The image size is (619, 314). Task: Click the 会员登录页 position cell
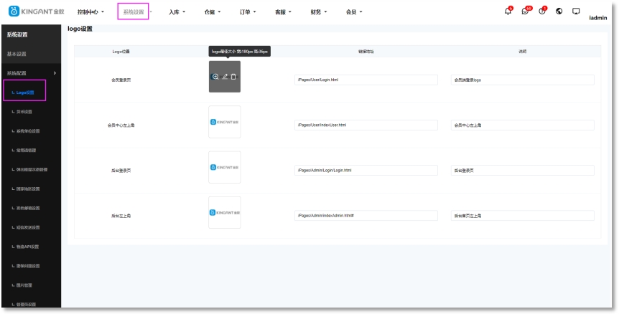121,80
